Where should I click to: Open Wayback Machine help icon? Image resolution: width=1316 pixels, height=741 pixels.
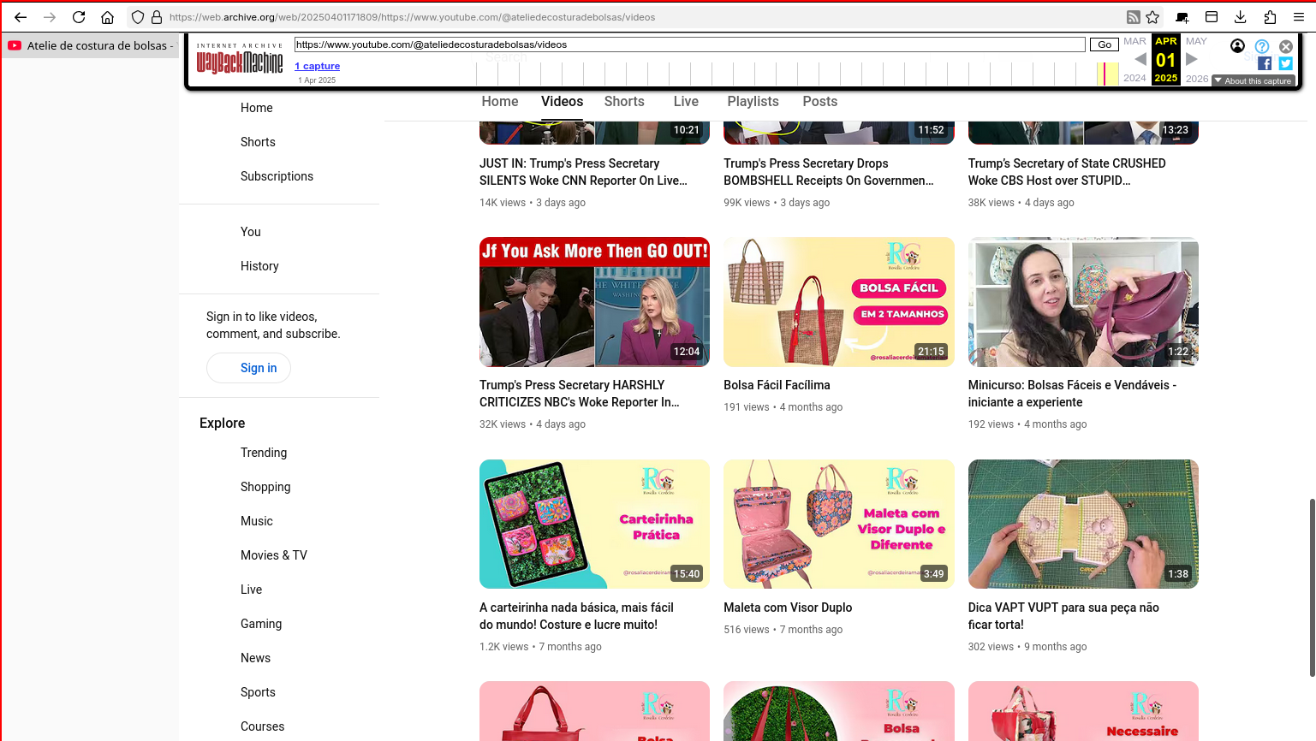pos(1262,46)
